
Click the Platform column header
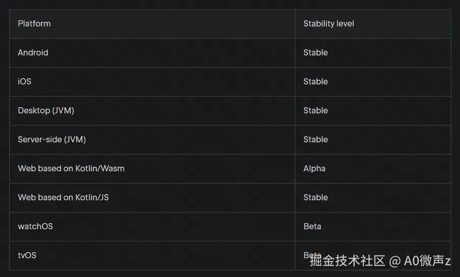34,23
